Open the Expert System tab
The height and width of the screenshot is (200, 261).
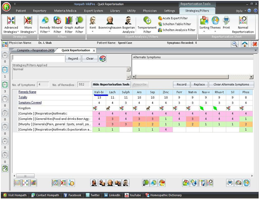tap(93, 11)
